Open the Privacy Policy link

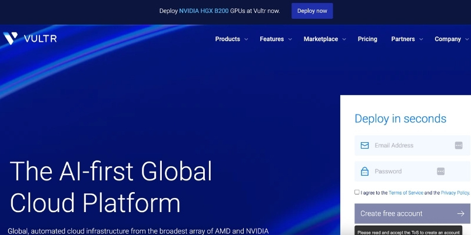pos(455,193)
